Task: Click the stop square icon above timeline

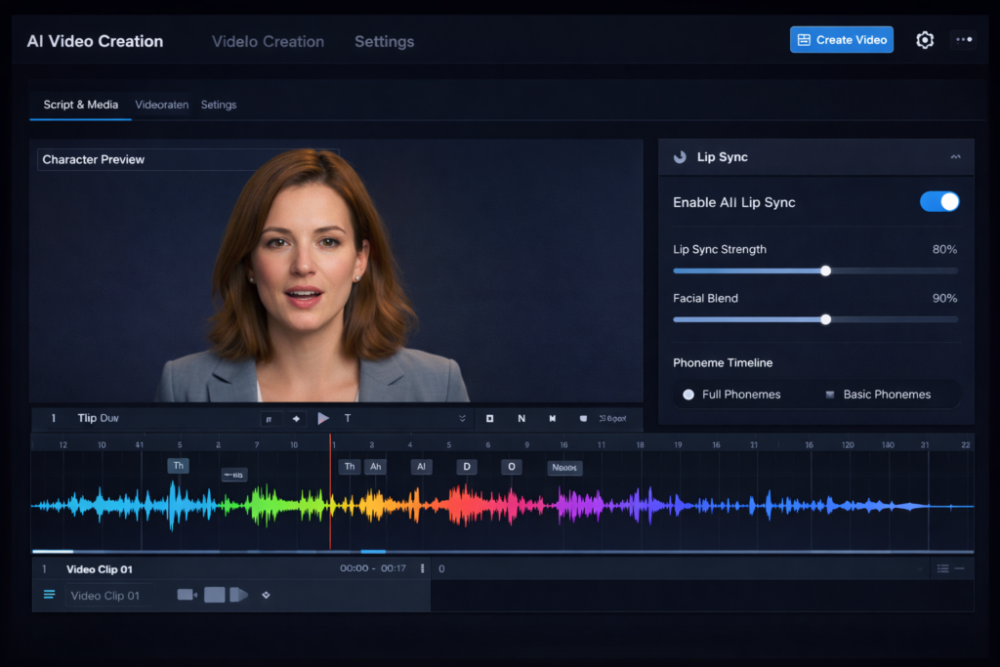Action: tap(489, 418)
